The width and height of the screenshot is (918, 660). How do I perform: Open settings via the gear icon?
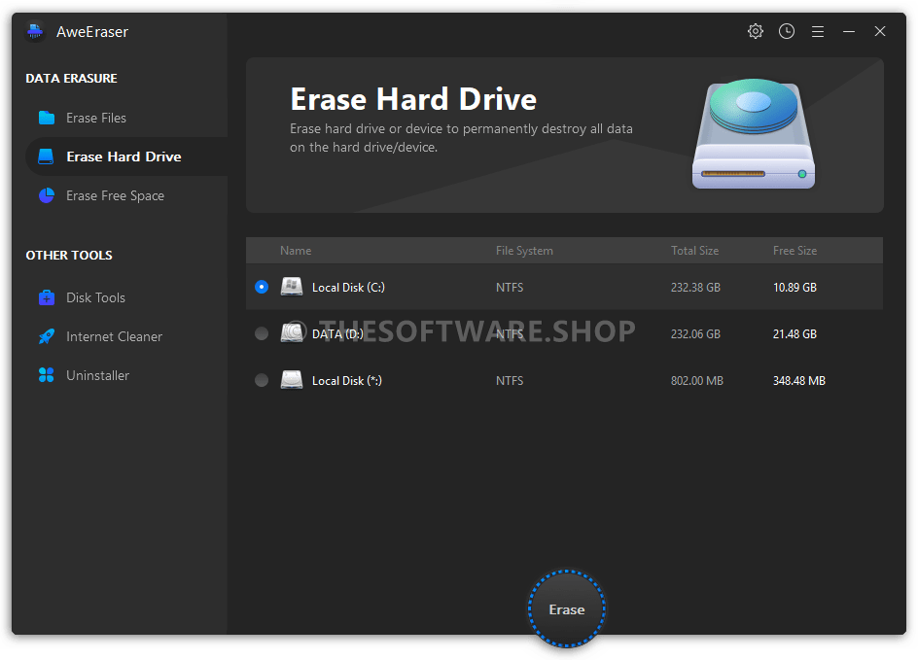pos(756,31)
